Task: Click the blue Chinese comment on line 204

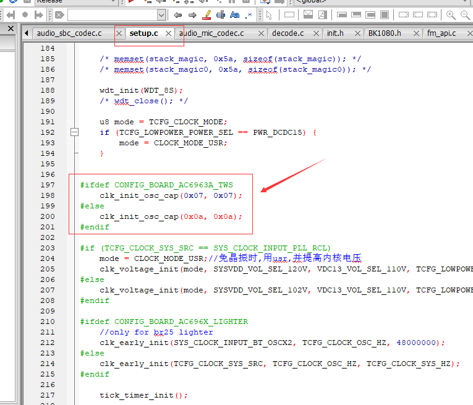Action: click(x=285, y=258)
